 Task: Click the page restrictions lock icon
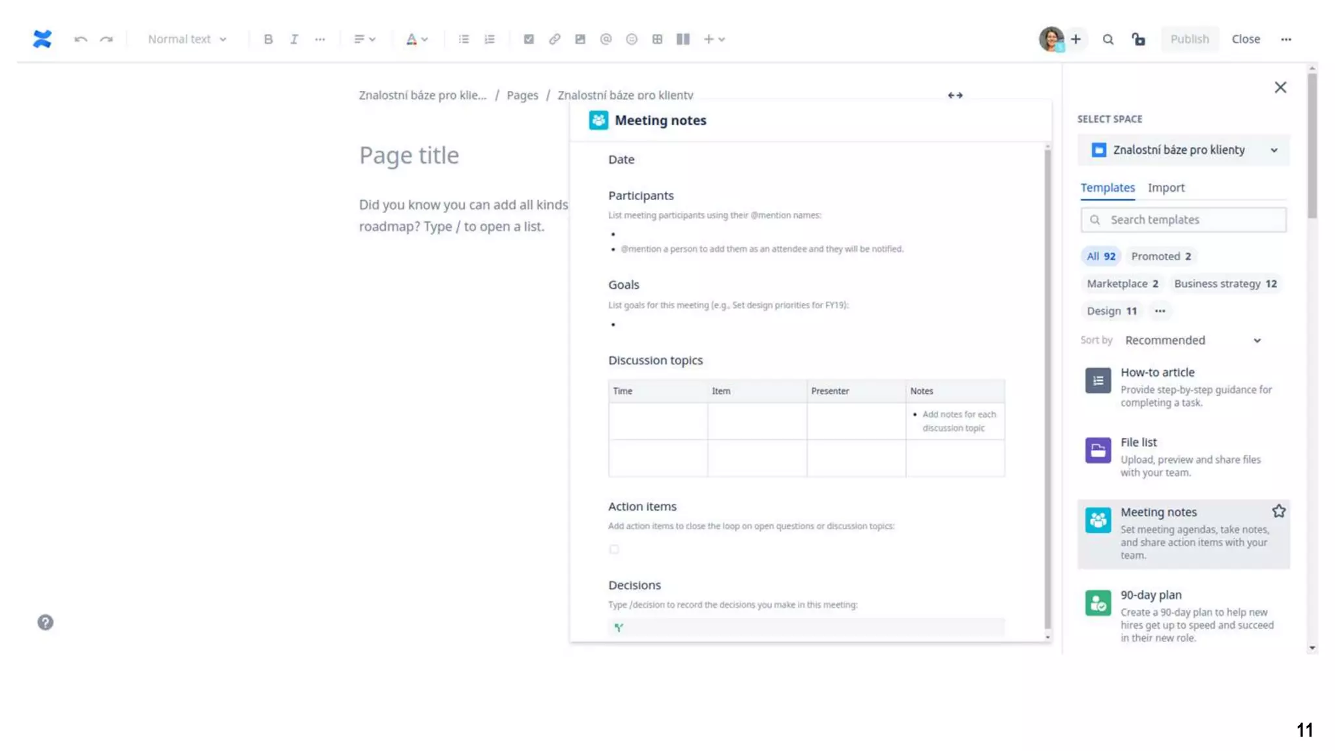click(x=1138, y=39)
